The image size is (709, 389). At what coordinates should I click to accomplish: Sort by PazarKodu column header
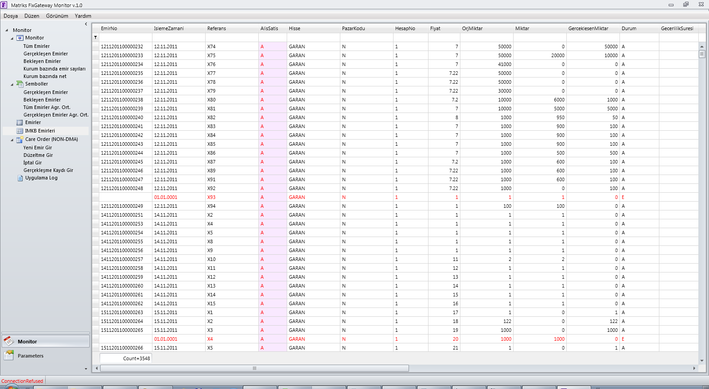tap(366, 28)
